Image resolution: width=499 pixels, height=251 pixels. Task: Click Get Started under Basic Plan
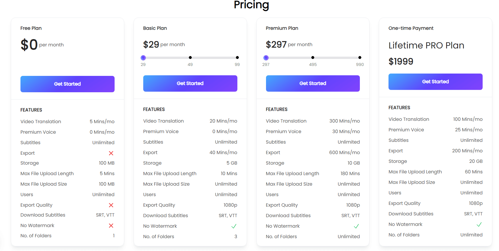pyautogui.click(x=190, y=83)
